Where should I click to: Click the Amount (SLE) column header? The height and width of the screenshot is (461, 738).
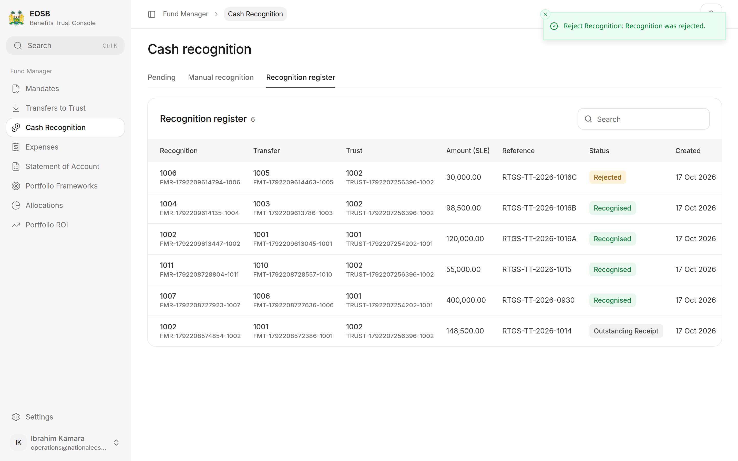click(468, 151)
